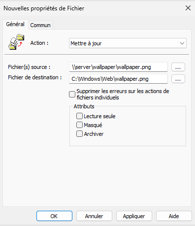Viewport: 195px width, 226px height.
Task: Check the Lecture seule attribute
Action: [x=79, y=116]
